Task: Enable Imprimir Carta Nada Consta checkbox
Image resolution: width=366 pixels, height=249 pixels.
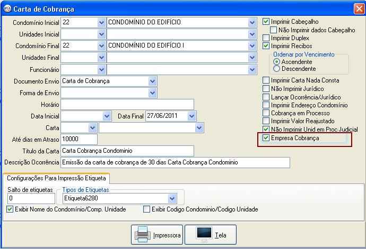Action: 266,80
